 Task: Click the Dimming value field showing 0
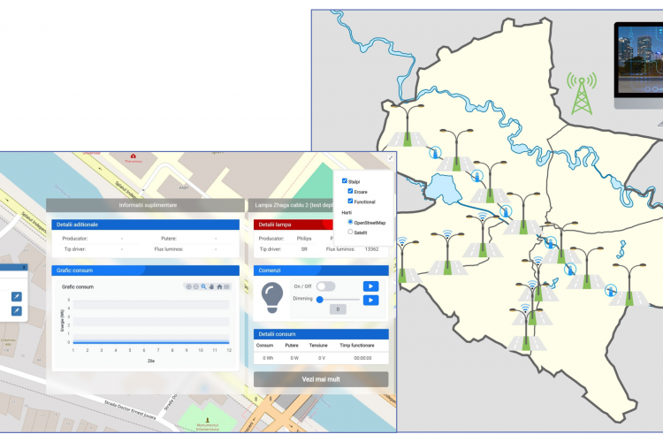pos(338,309)
